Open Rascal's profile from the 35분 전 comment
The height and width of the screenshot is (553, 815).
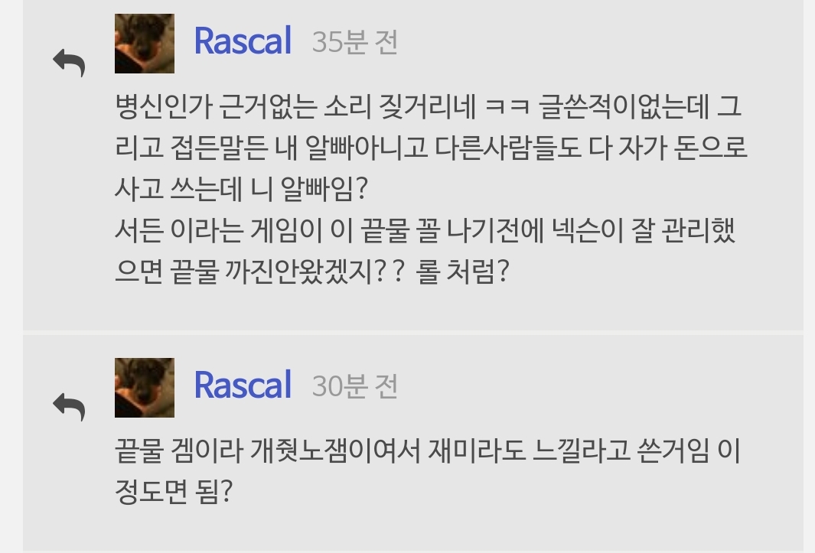pos(243,41)
